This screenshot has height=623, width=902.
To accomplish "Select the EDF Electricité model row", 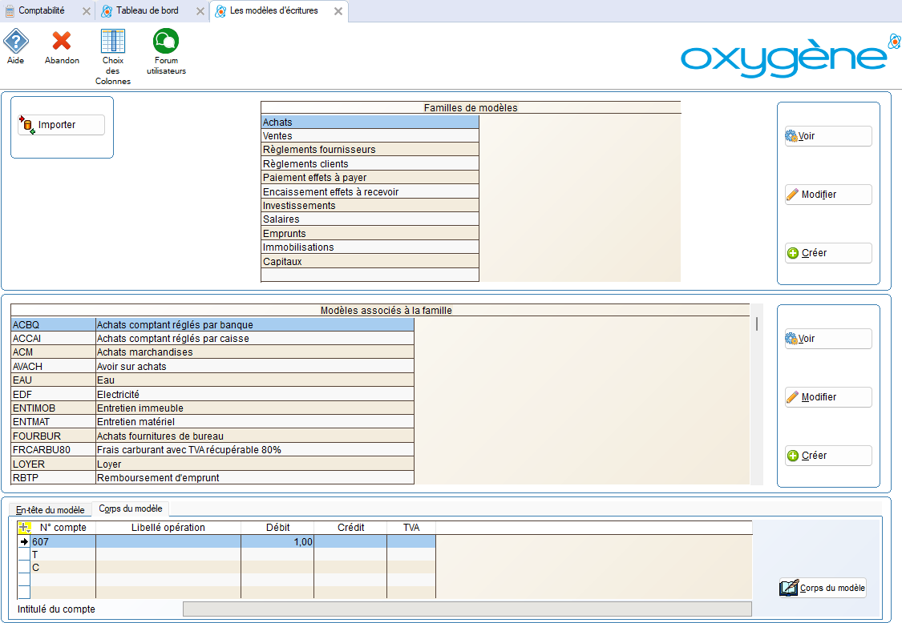I will coord(212,395).
